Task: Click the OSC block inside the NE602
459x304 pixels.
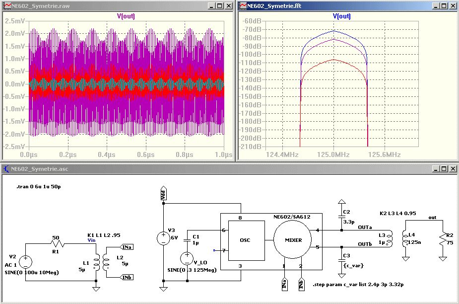Action: click(245, 240)
